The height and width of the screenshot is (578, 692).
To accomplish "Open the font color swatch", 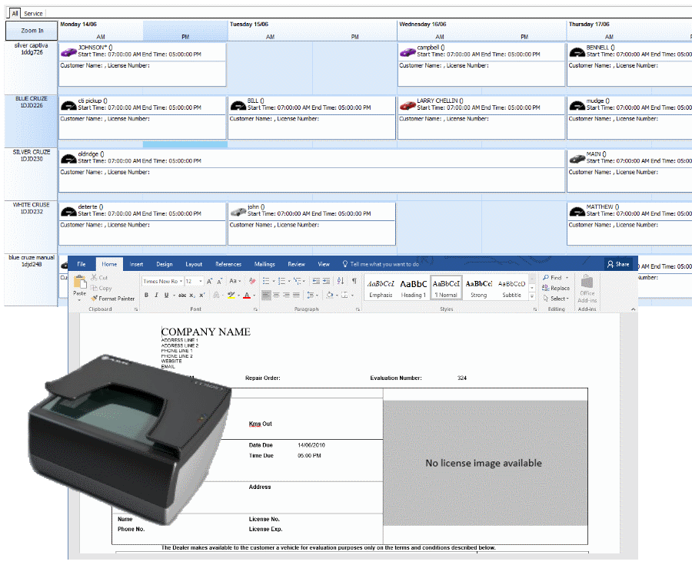I will pyautogui.click(x=248, y=295).
